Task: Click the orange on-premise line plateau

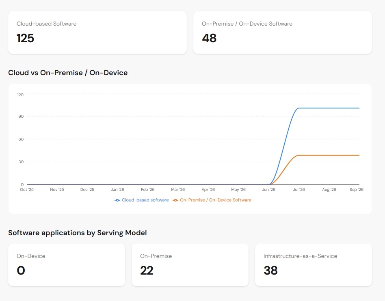Action: click(x=329, y=155)
